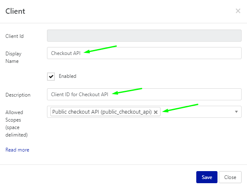Click the Allowed Scopes (space delimited) label
The height and width of the screenshot is (189, 247).
pos(17,124)
